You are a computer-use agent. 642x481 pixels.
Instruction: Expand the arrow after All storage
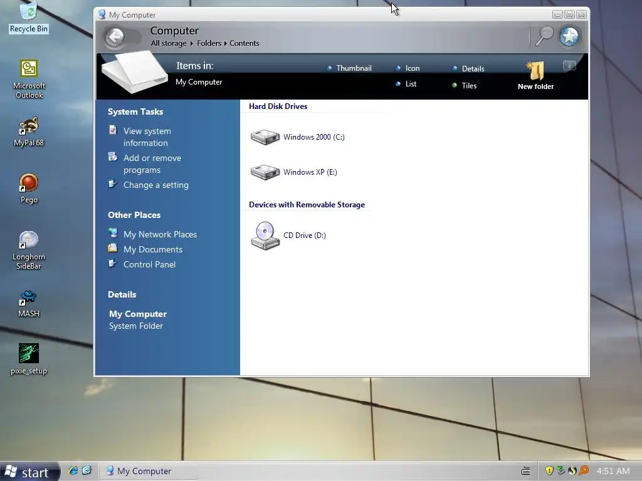point(192,43)
